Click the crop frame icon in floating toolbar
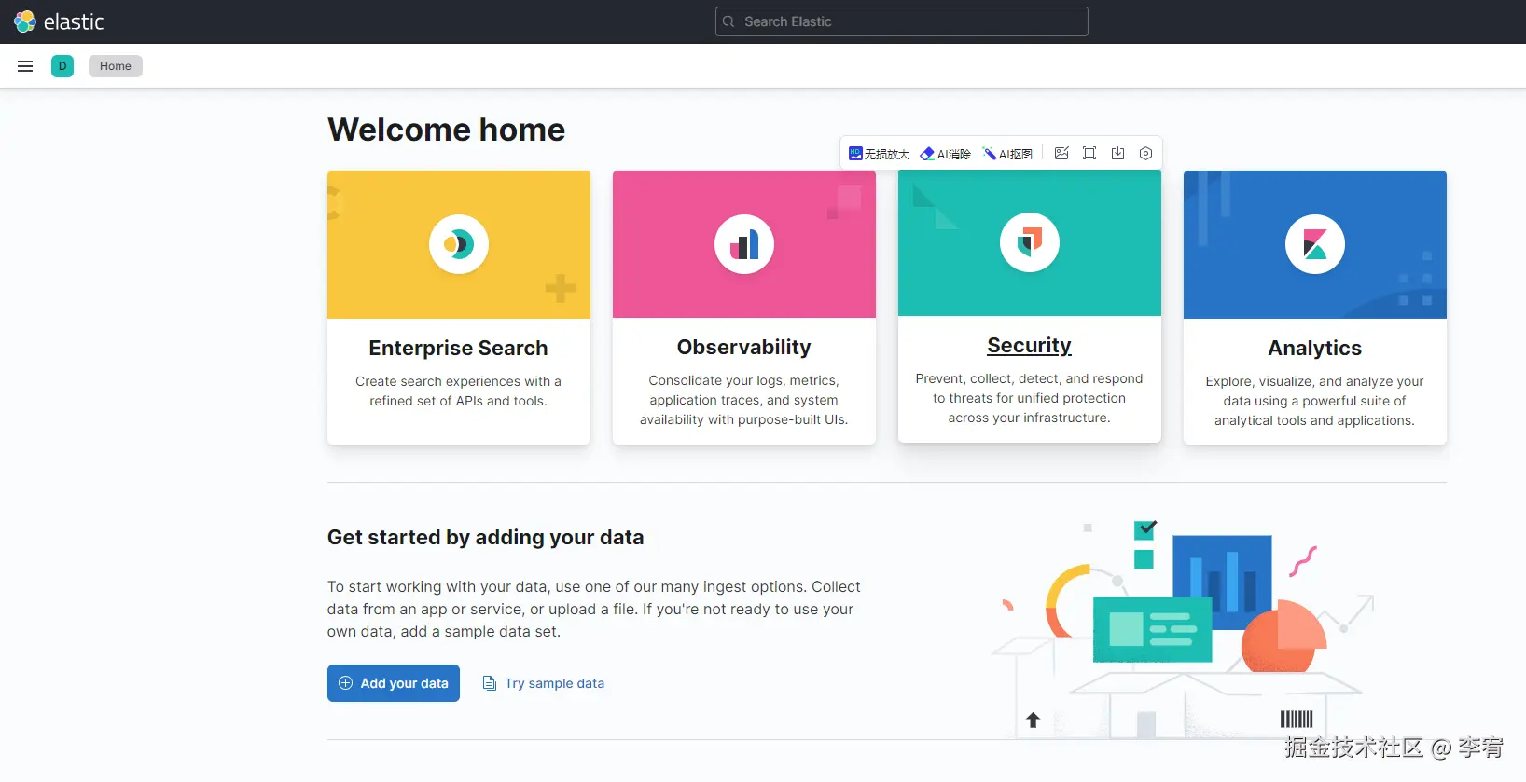This screenshot has height=782, width=1526. click(x=1089, y=153)
